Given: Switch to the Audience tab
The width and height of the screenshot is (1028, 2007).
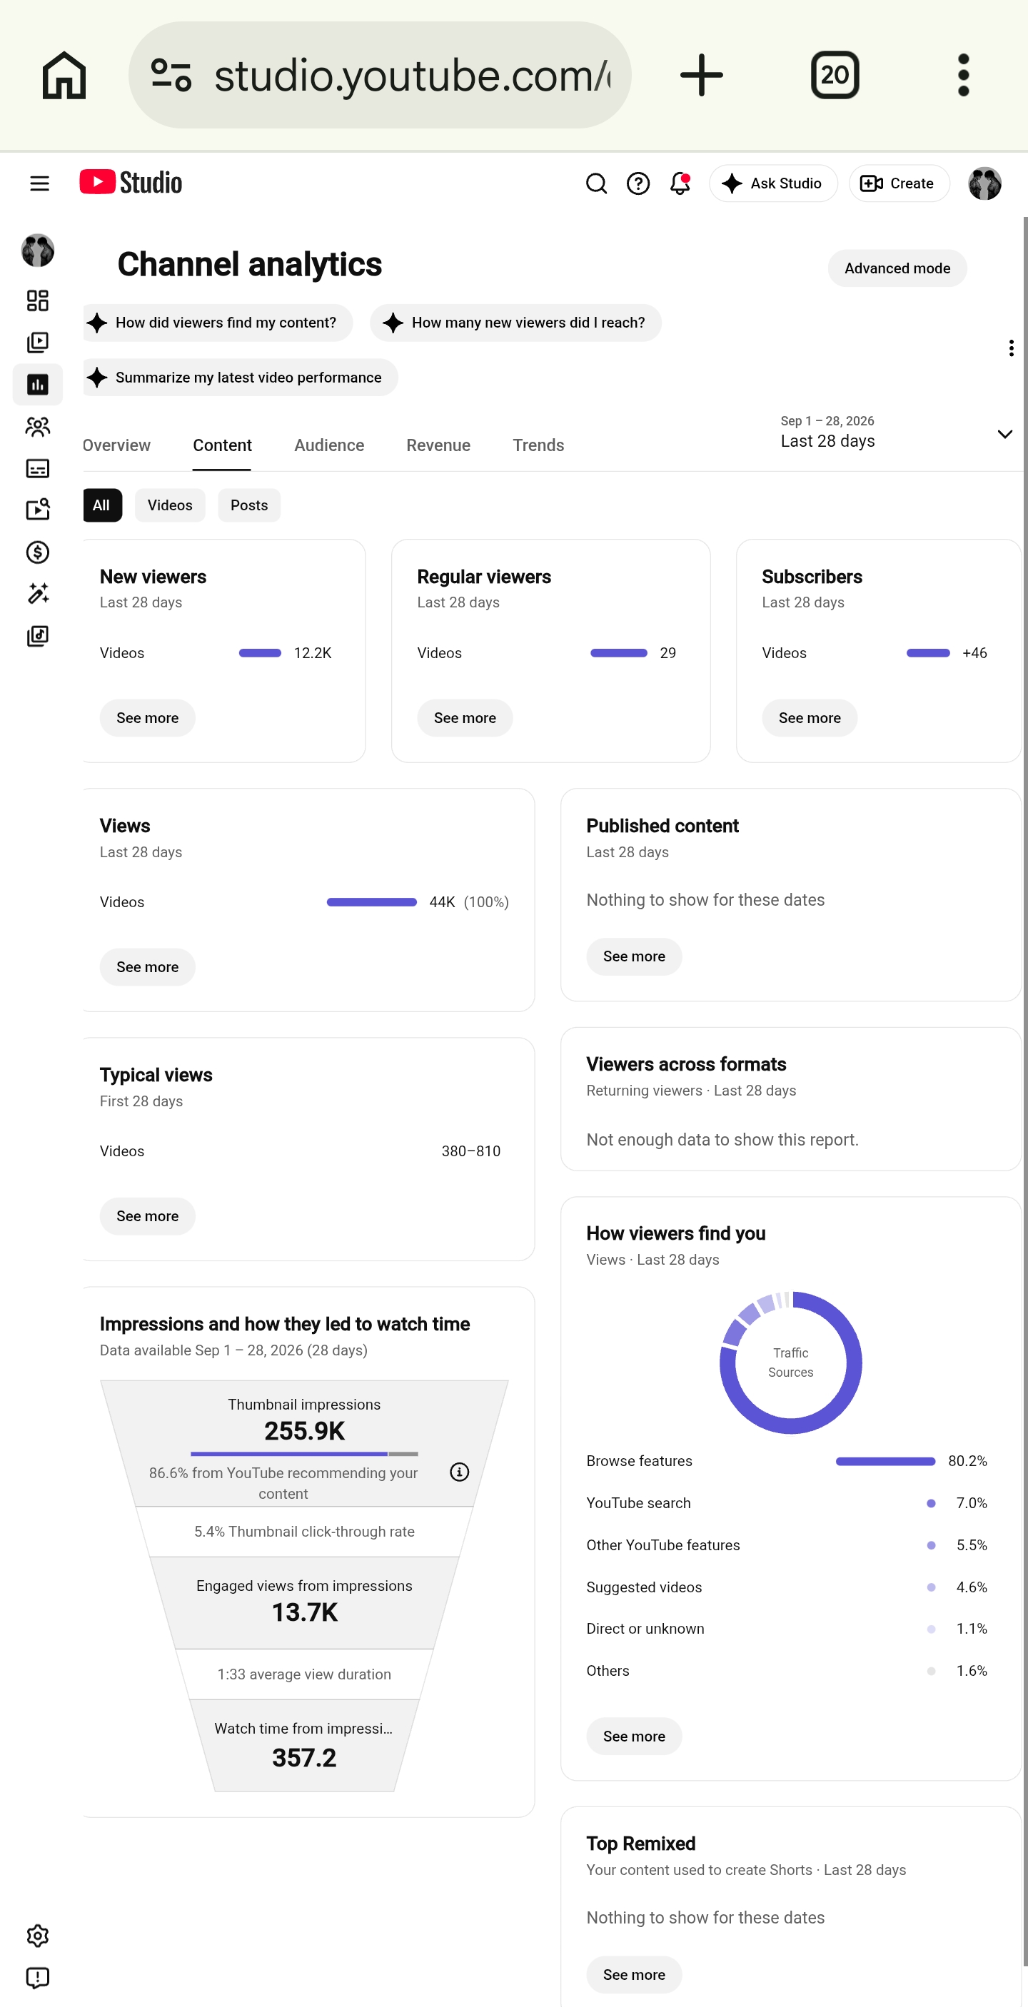Looking at the screenshot, I should click(x=329, y=445).
